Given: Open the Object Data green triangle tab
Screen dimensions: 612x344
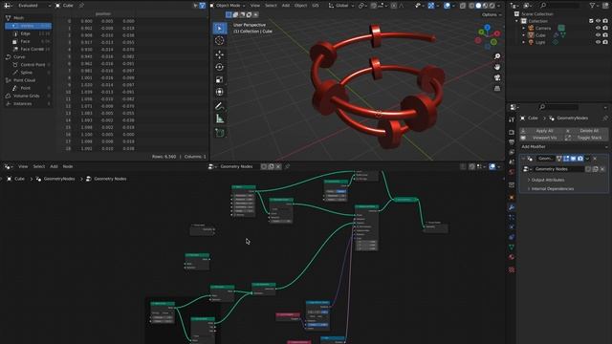Looking at the screenshot, I should (512, 247).
